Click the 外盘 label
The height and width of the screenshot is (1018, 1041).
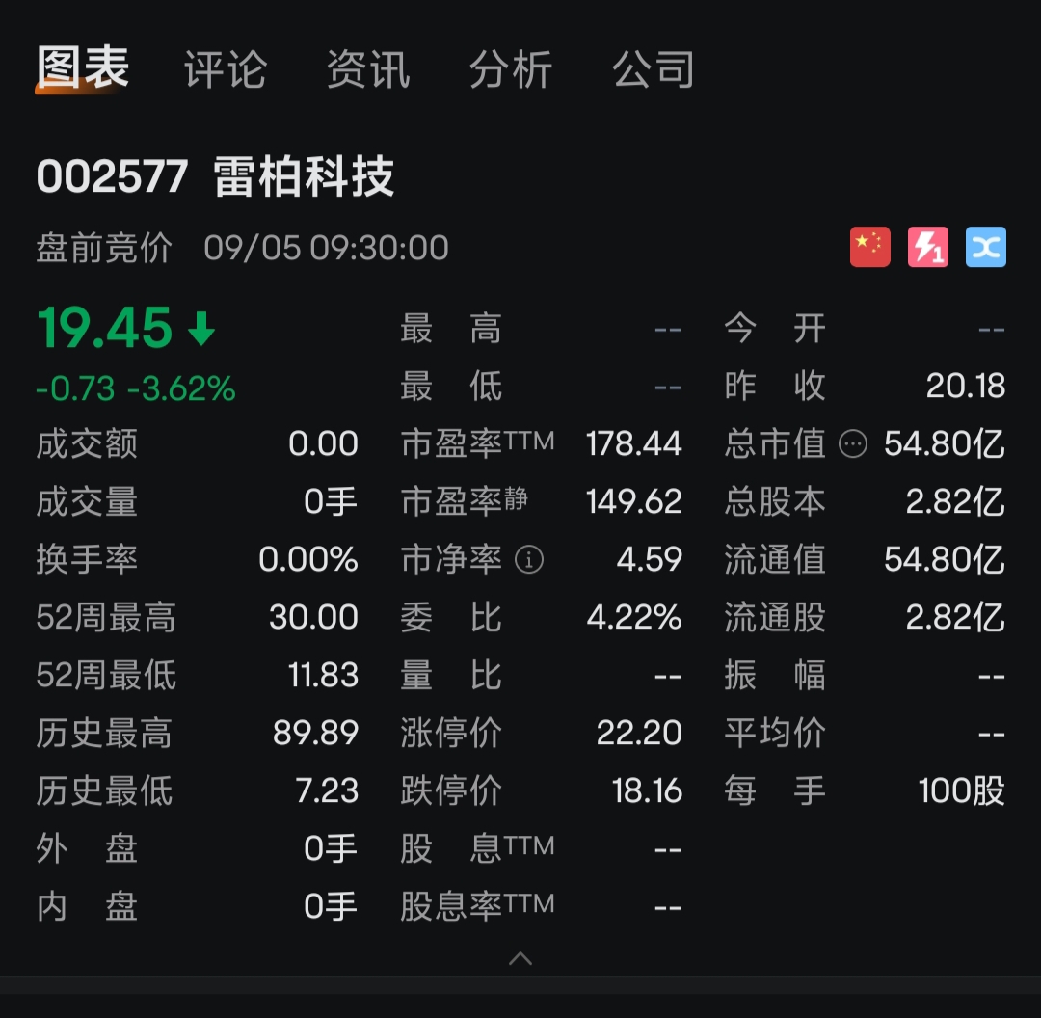click(x=87, y=848)
